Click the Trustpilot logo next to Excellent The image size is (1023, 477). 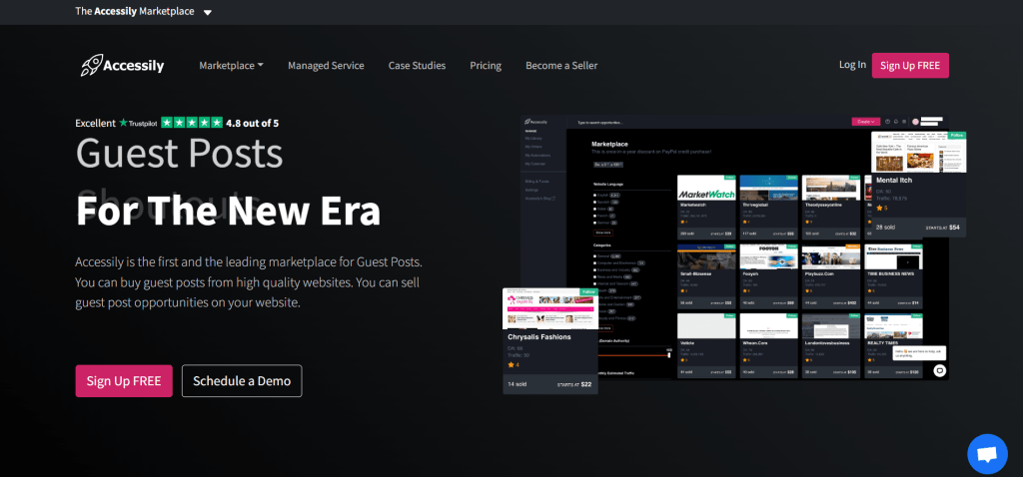(x=138, y=123)
